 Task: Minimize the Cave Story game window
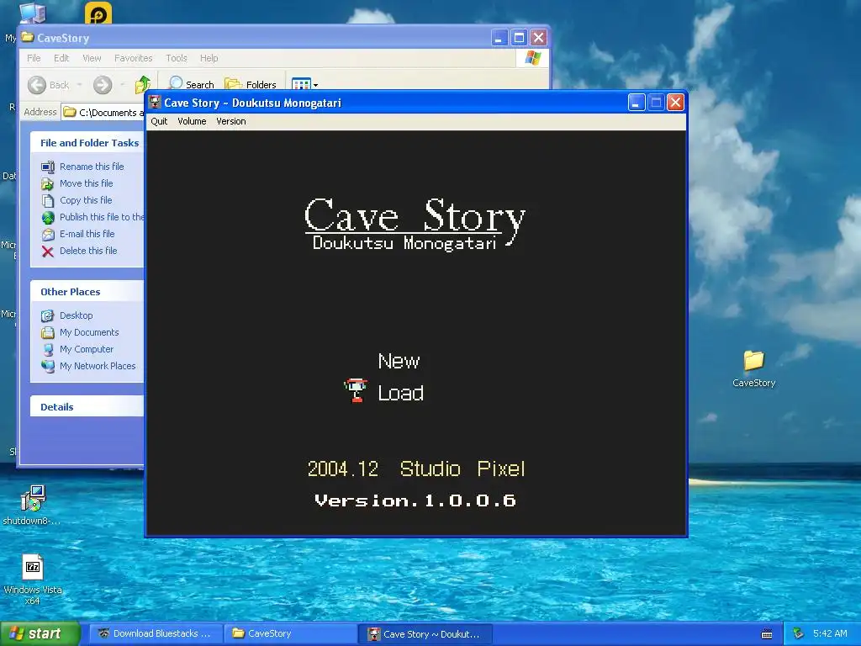[x=636, y=103]
